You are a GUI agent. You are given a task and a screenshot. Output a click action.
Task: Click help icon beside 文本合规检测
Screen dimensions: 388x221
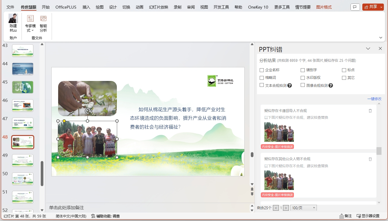click(x=290, y=85)
